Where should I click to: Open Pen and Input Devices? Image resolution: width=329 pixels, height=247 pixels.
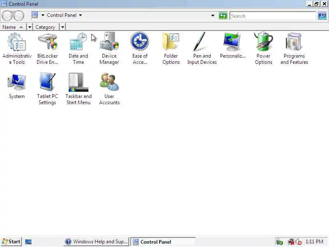point(200,42)
